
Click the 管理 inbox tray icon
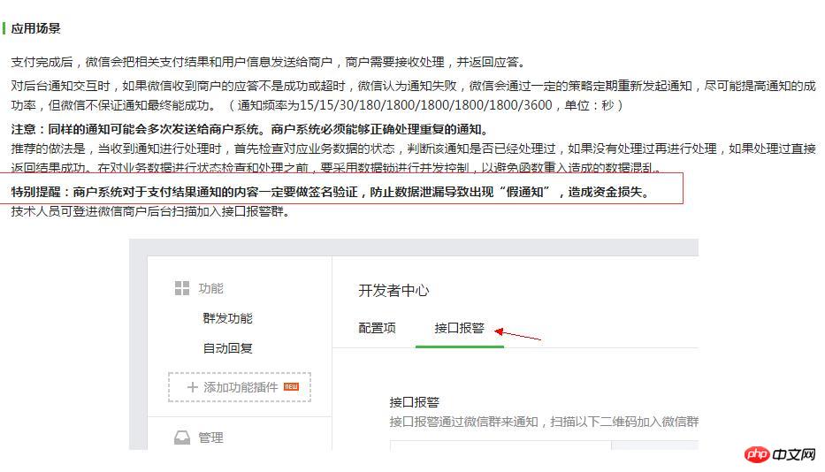click(182, 437)
